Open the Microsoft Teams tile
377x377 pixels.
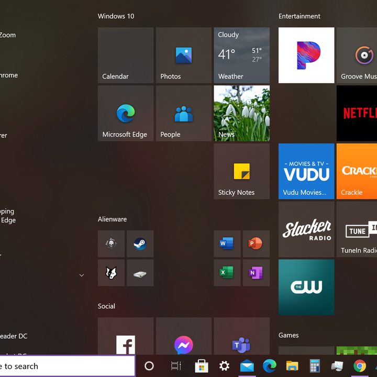(241, 336)
